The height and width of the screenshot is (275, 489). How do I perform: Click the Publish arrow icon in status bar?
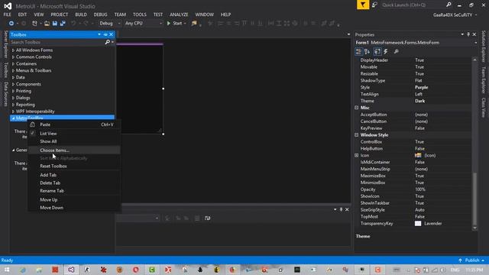[x=460, y=260]
